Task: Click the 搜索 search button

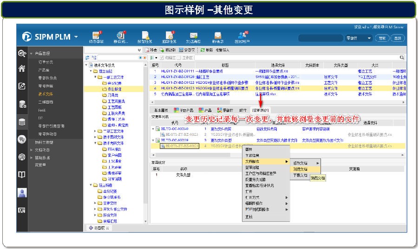Action: point(382,38)
